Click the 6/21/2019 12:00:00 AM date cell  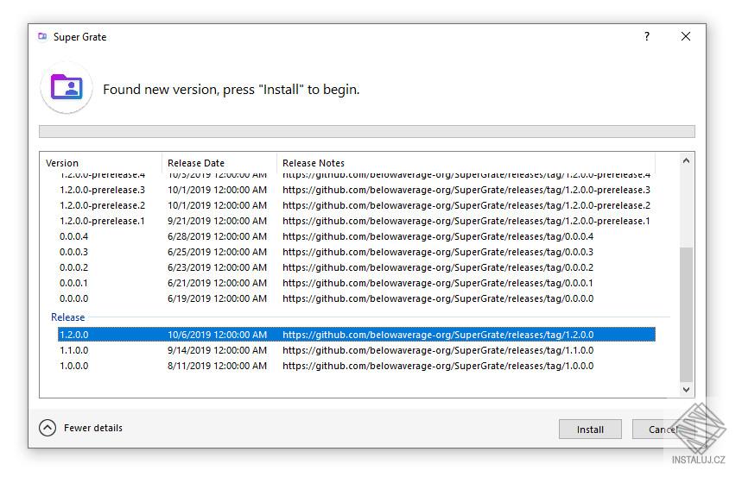point(217,283)
